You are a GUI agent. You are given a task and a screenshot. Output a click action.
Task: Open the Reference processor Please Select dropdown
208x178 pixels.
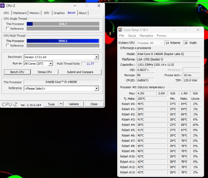[96, 89]
